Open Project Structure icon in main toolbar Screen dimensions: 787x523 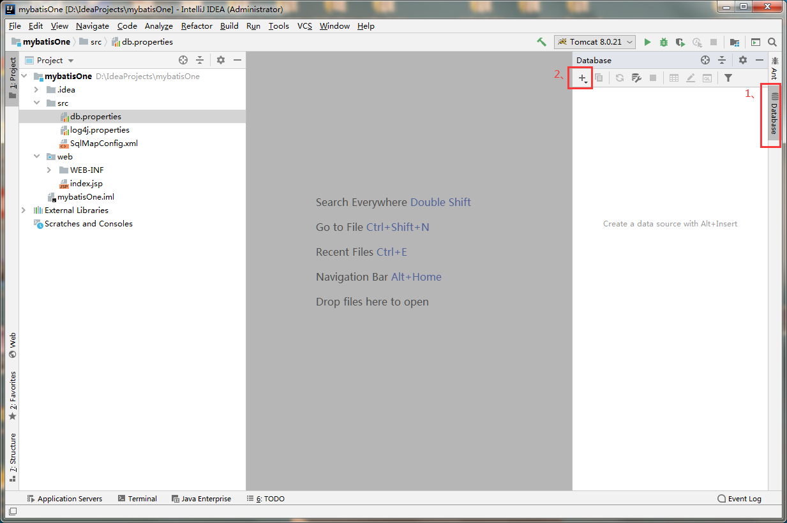click(x=735, y=42)
